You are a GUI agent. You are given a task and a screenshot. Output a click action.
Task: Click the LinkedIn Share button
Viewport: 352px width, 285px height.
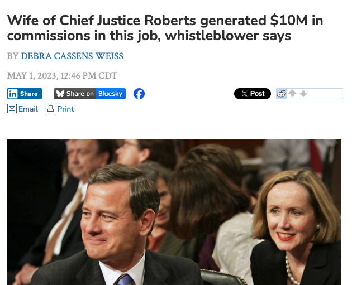(25, 94)
